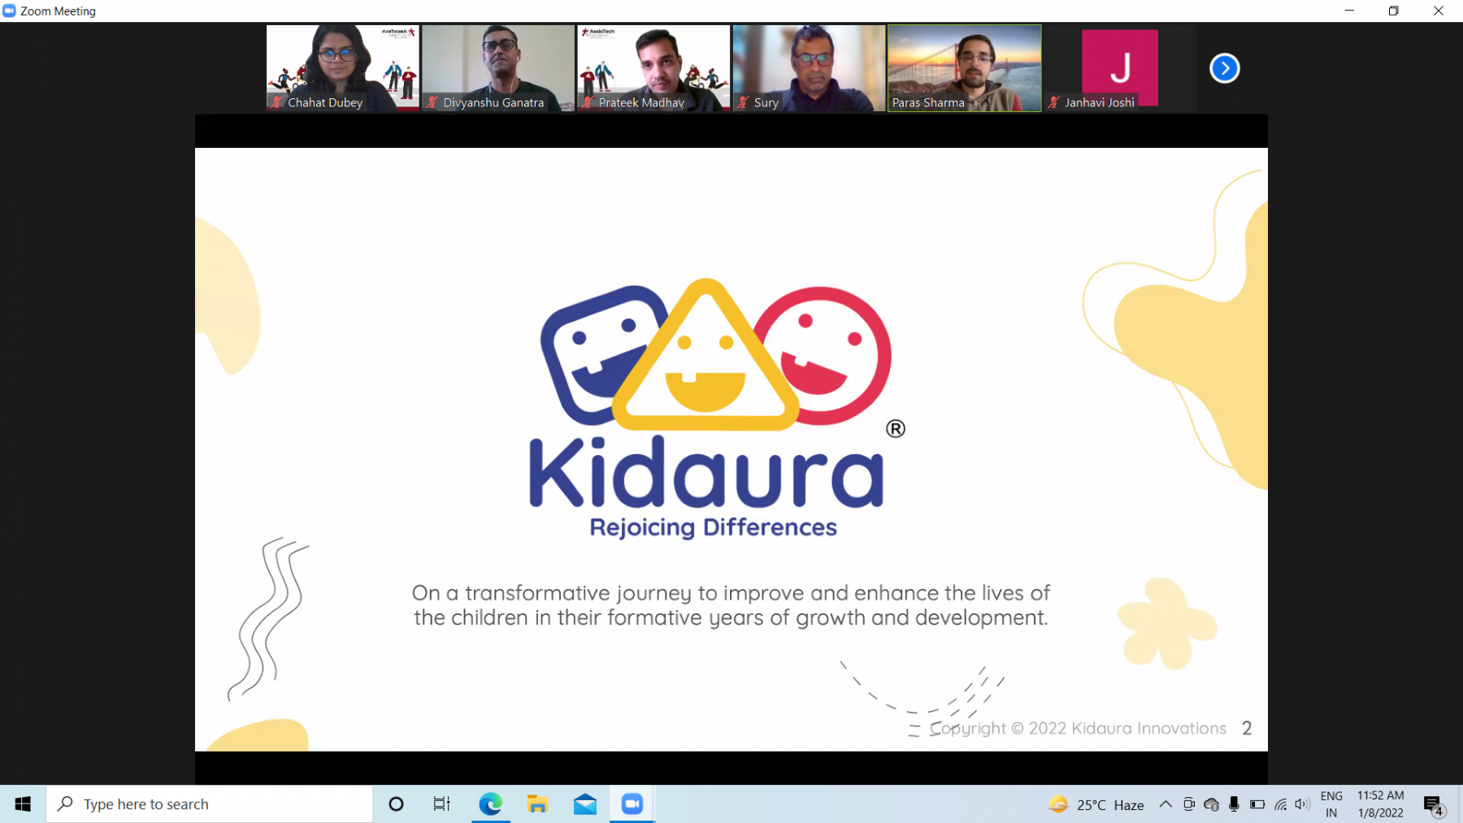The width and height of the screenshot is (1463, 823).
Task: Switch ENG IN input language
Action: tap(1331, 804)
